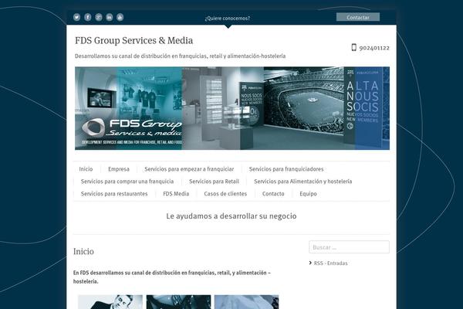Click the phone number 902401122
The height and width of the screenshot is (309, 463).
374,48
